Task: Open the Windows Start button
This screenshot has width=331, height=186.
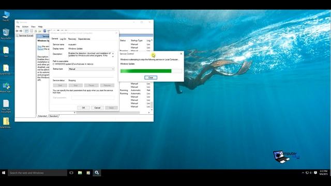Action: (4, 173)
